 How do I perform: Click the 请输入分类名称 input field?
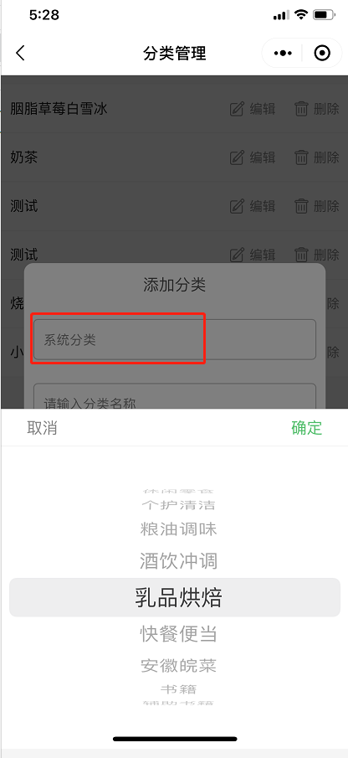click(175, 396)
